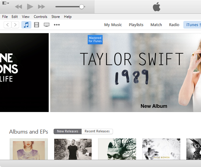Select the Recent Releases toggle

click(x=97, y=131)
